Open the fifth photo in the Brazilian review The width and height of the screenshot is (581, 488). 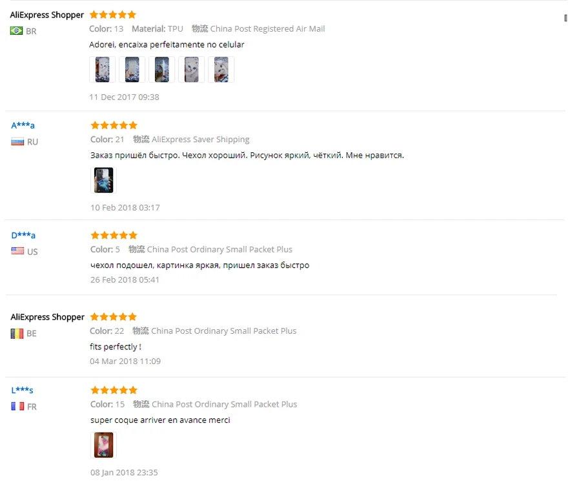pyautogui.click(x=221, y=69)
